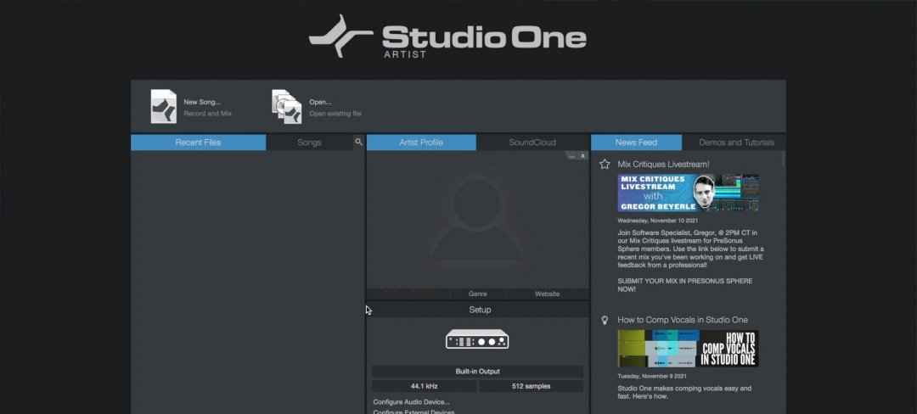Click the 44.1 kHz sample rate field
Viewport: 917px width, 414px height.
click(x=424, y=386)
